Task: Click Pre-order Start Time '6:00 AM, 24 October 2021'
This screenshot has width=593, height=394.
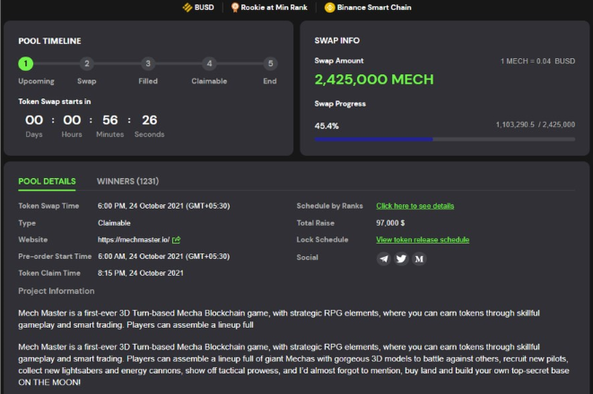Action: point(164,256)
